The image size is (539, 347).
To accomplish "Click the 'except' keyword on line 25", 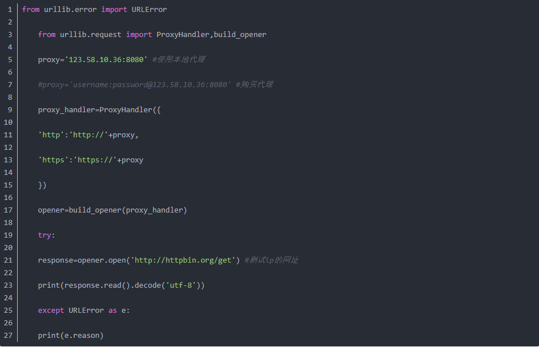I will (x=51, y=311).
